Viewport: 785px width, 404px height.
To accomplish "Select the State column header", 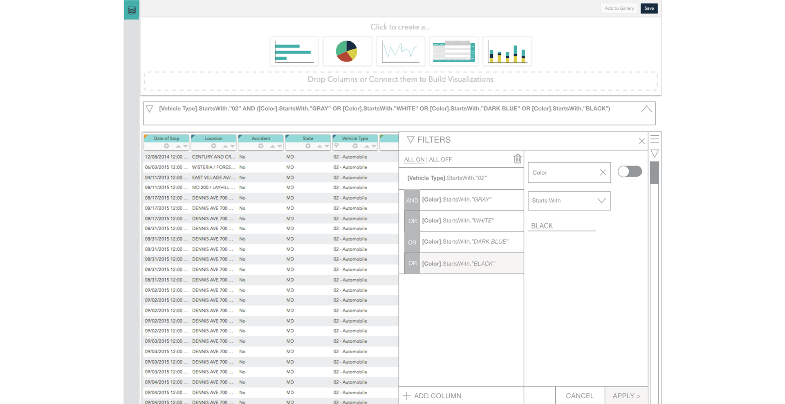I will (x=308, y=138).
